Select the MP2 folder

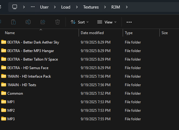pos(11,111)
